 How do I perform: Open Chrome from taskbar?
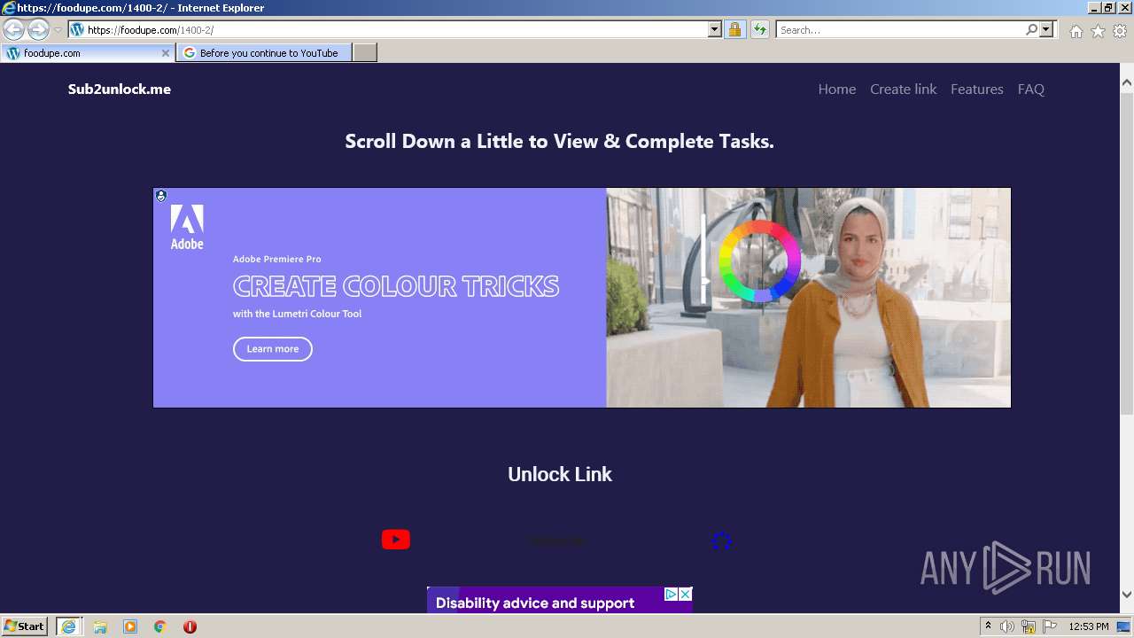click(160, 626)
